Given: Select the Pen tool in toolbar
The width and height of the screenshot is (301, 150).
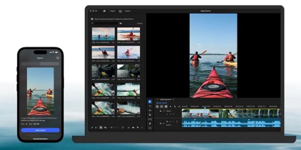Looking at the screenshot, I should tap(150, 124).
